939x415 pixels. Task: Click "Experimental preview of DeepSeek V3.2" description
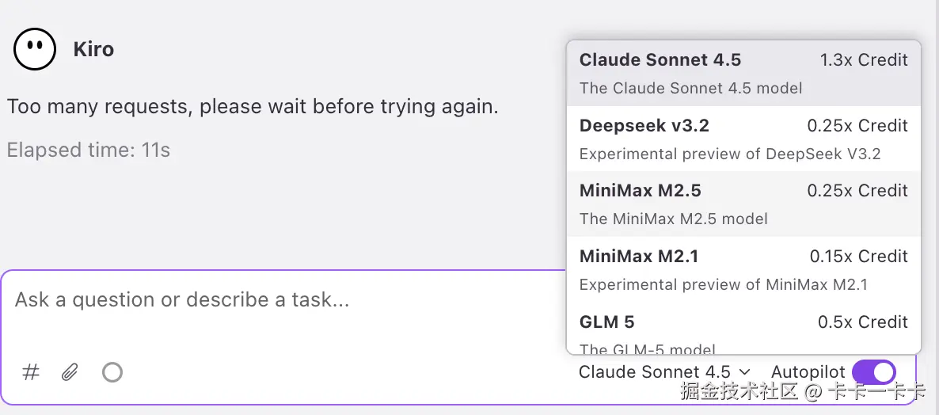pyautogui.click(x=729, y=154)
